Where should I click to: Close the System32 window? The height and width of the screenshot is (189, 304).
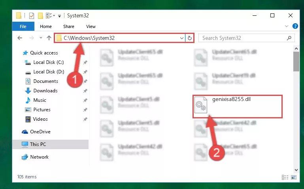pos(291,15)
